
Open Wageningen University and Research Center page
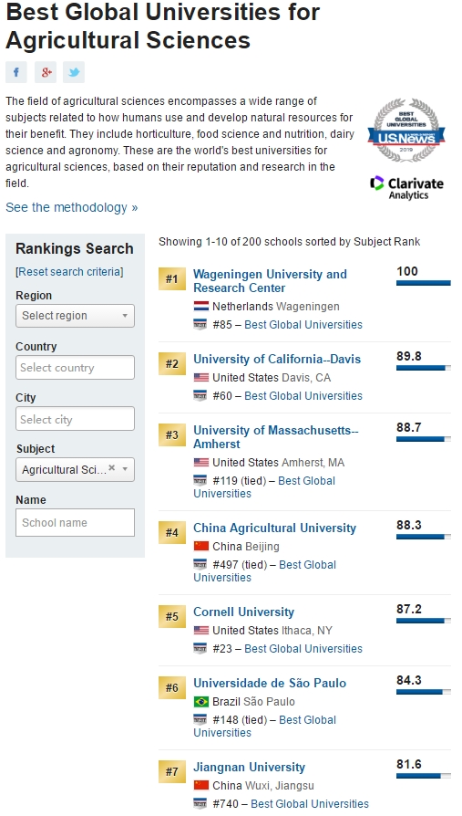270,281
